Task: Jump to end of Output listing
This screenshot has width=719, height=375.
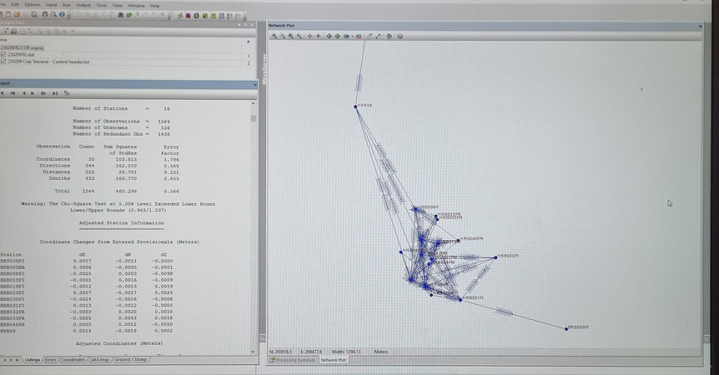Action: [55, 93]
